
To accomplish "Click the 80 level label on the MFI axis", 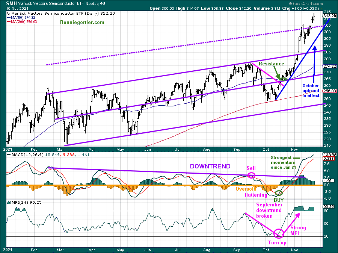I will click(326, 211).
